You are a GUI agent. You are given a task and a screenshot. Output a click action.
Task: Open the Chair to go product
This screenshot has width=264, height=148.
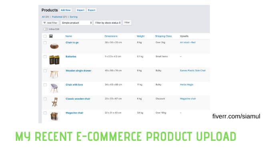coord(72,42)
